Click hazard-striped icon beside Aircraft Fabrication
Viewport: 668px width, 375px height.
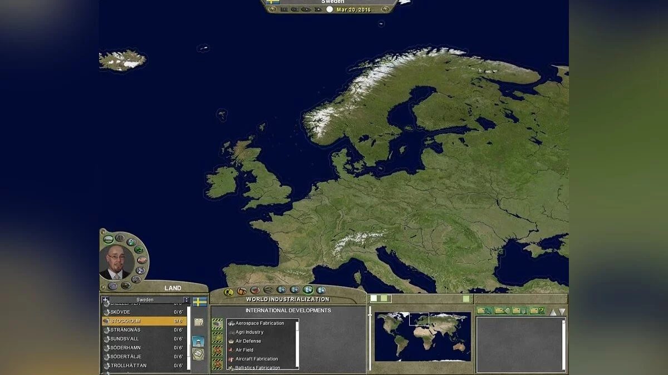[217, 364]
